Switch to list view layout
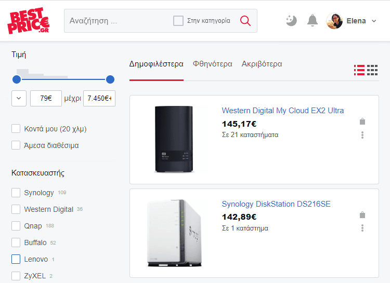 (x=359, y=70)
